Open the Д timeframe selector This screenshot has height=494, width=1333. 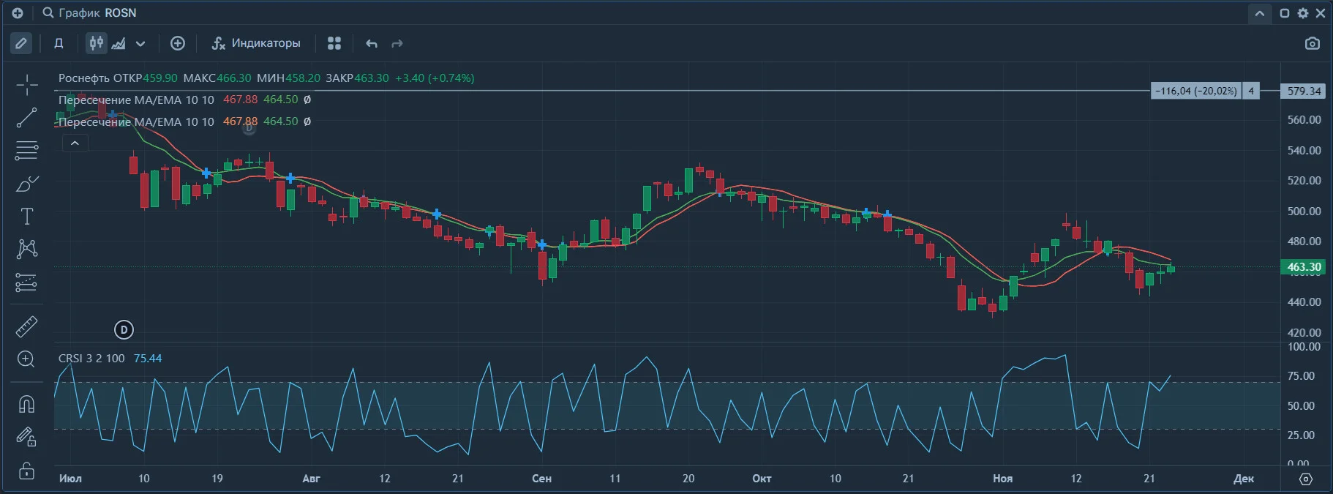point(59,44)
